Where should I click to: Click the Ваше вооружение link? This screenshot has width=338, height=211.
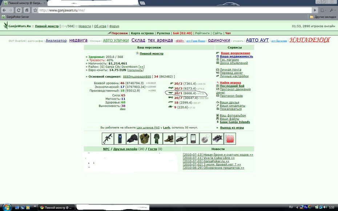236,53
